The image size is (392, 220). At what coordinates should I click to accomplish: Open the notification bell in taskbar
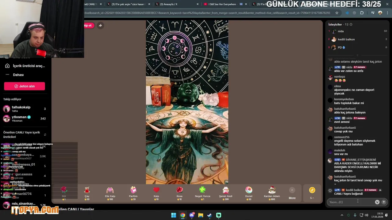pyautogui.click(x=386, y=215)
